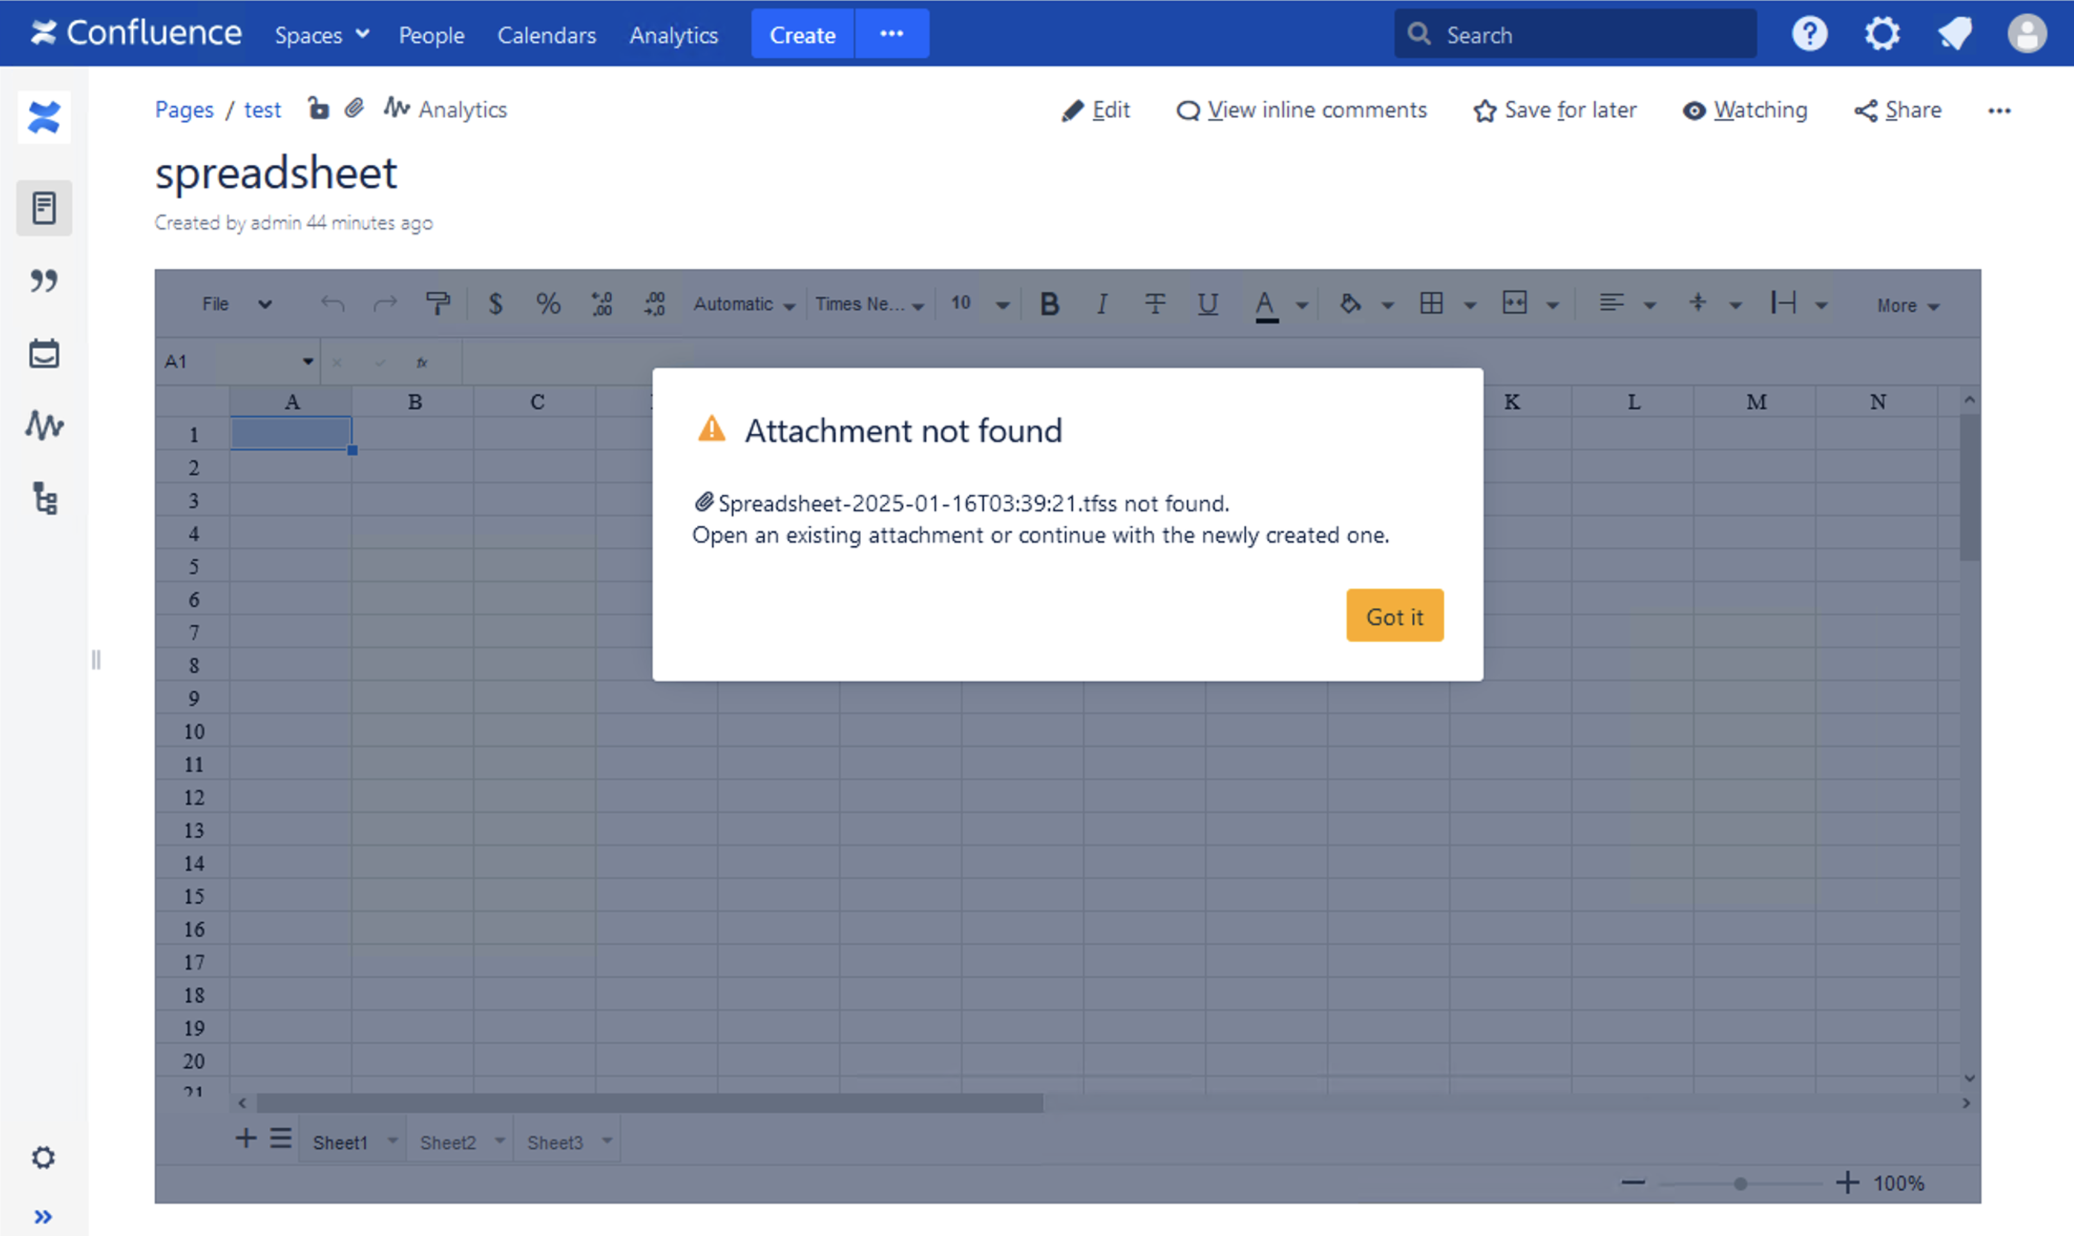Click the help question mark icon
Image resolution: width=2074 pixels, height=1236 pixels.
(x=1809, y=34)
